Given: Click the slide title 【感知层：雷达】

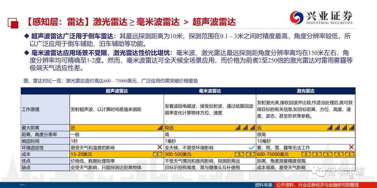Looking at the screenshot, I should tap(58, 22).
